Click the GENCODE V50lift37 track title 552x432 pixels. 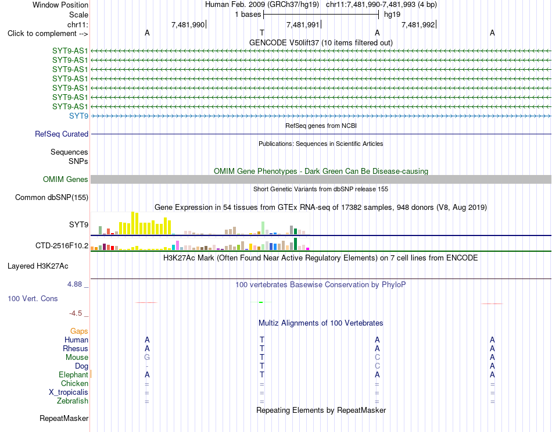pos(321,42)
